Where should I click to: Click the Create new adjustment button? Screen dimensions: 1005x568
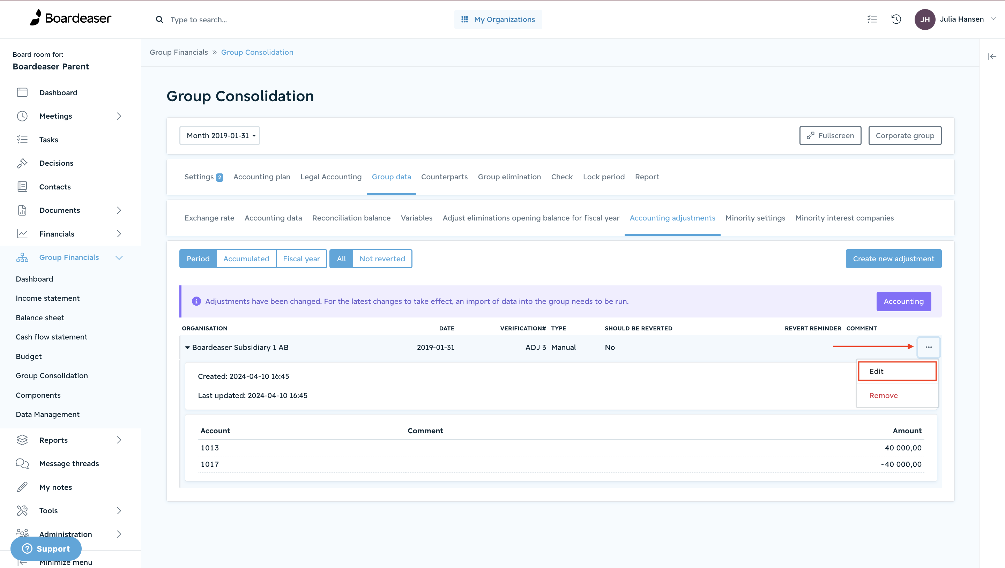click(x=893, y=259)
